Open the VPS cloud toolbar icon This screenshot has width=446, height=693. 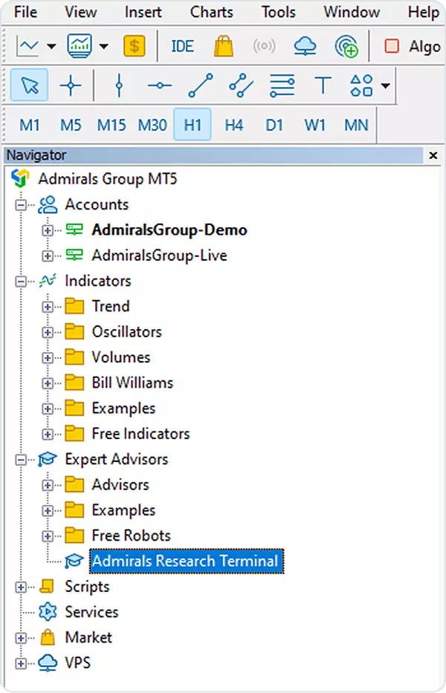coord(305,46)
